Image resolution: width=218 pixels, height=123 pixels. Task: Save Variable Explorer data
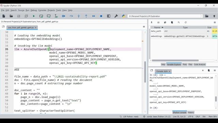point(158,22)
